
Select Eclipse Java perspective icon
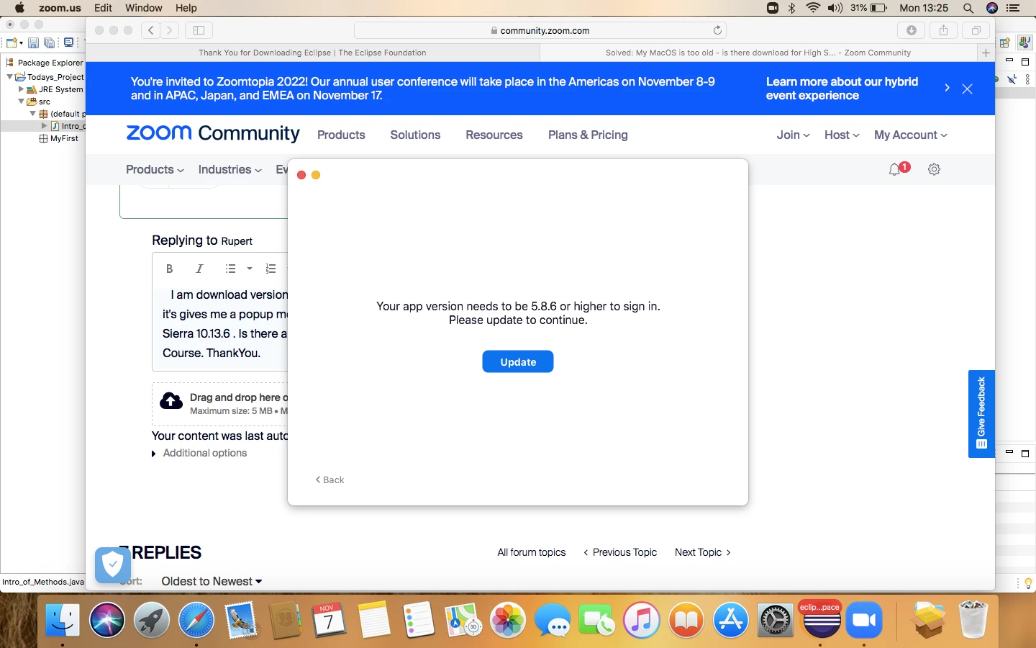pyautogui.click(x=1025, y=43)
